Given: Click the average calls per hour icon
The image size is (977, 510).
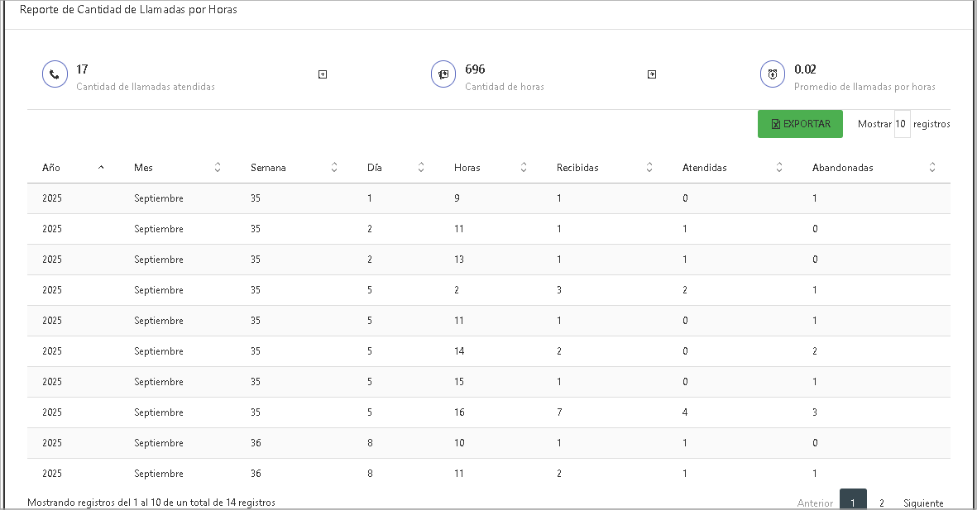Looking at the screenshot, I should [x=773, y=74].
